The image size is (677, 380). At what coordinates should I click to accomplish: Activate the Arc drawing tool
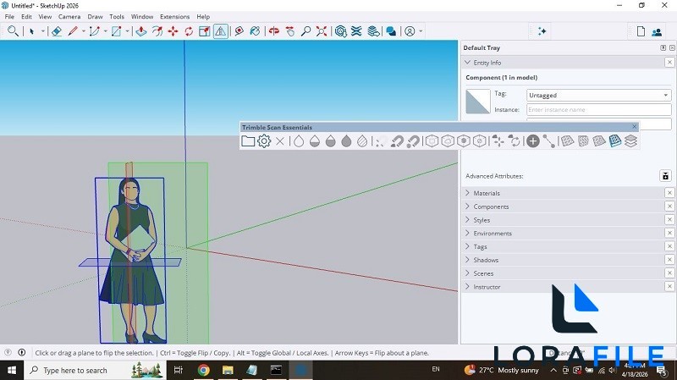click(95, 31)
